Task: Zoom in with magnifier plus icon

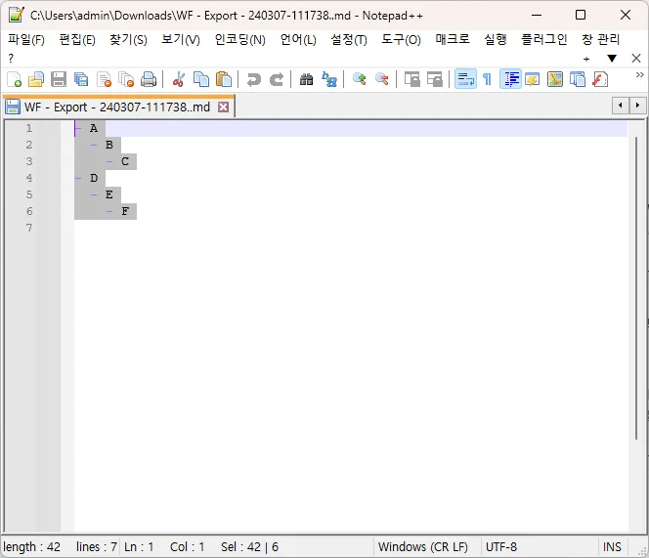Action: point(360,79)
